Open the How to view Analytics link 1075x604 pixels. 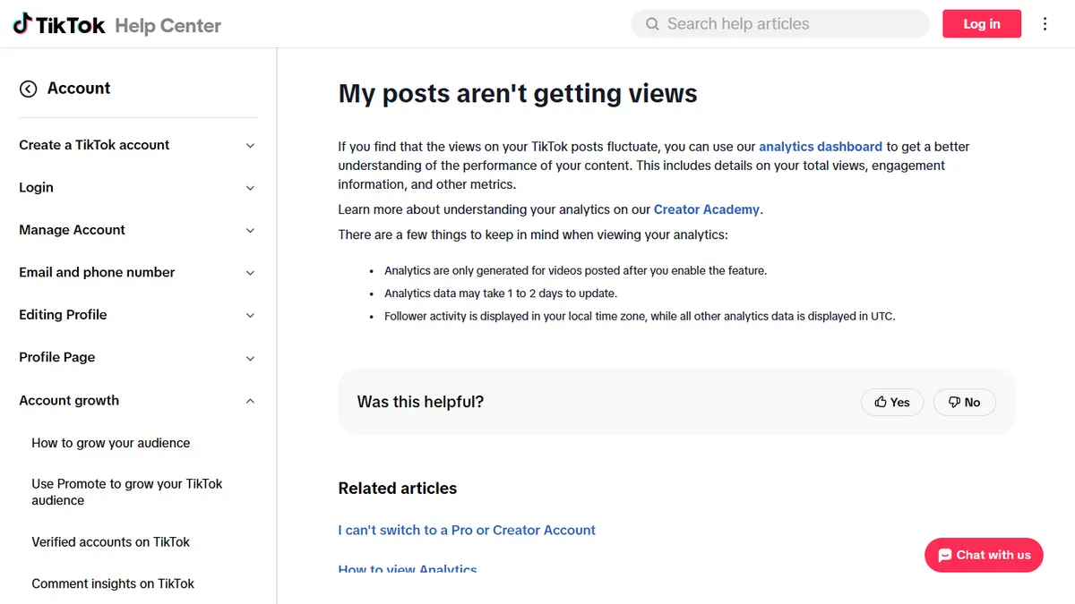(x=408, y=569)
